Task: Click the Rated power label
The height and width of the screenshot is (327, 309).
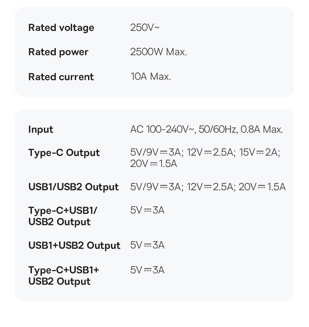Action: tap(58, 52)
